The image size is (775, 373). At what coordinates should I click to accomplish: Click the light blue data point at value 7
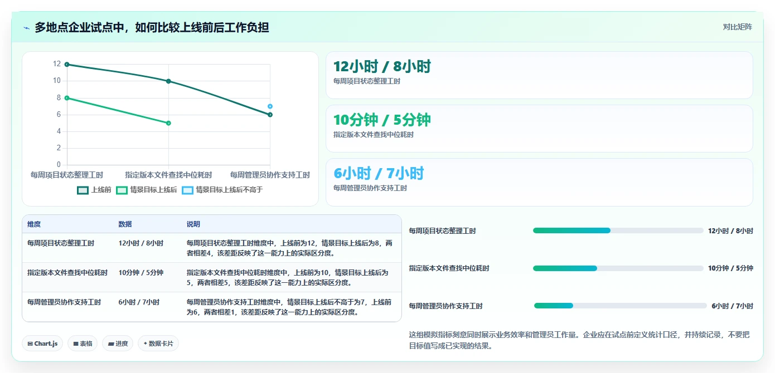270,106
